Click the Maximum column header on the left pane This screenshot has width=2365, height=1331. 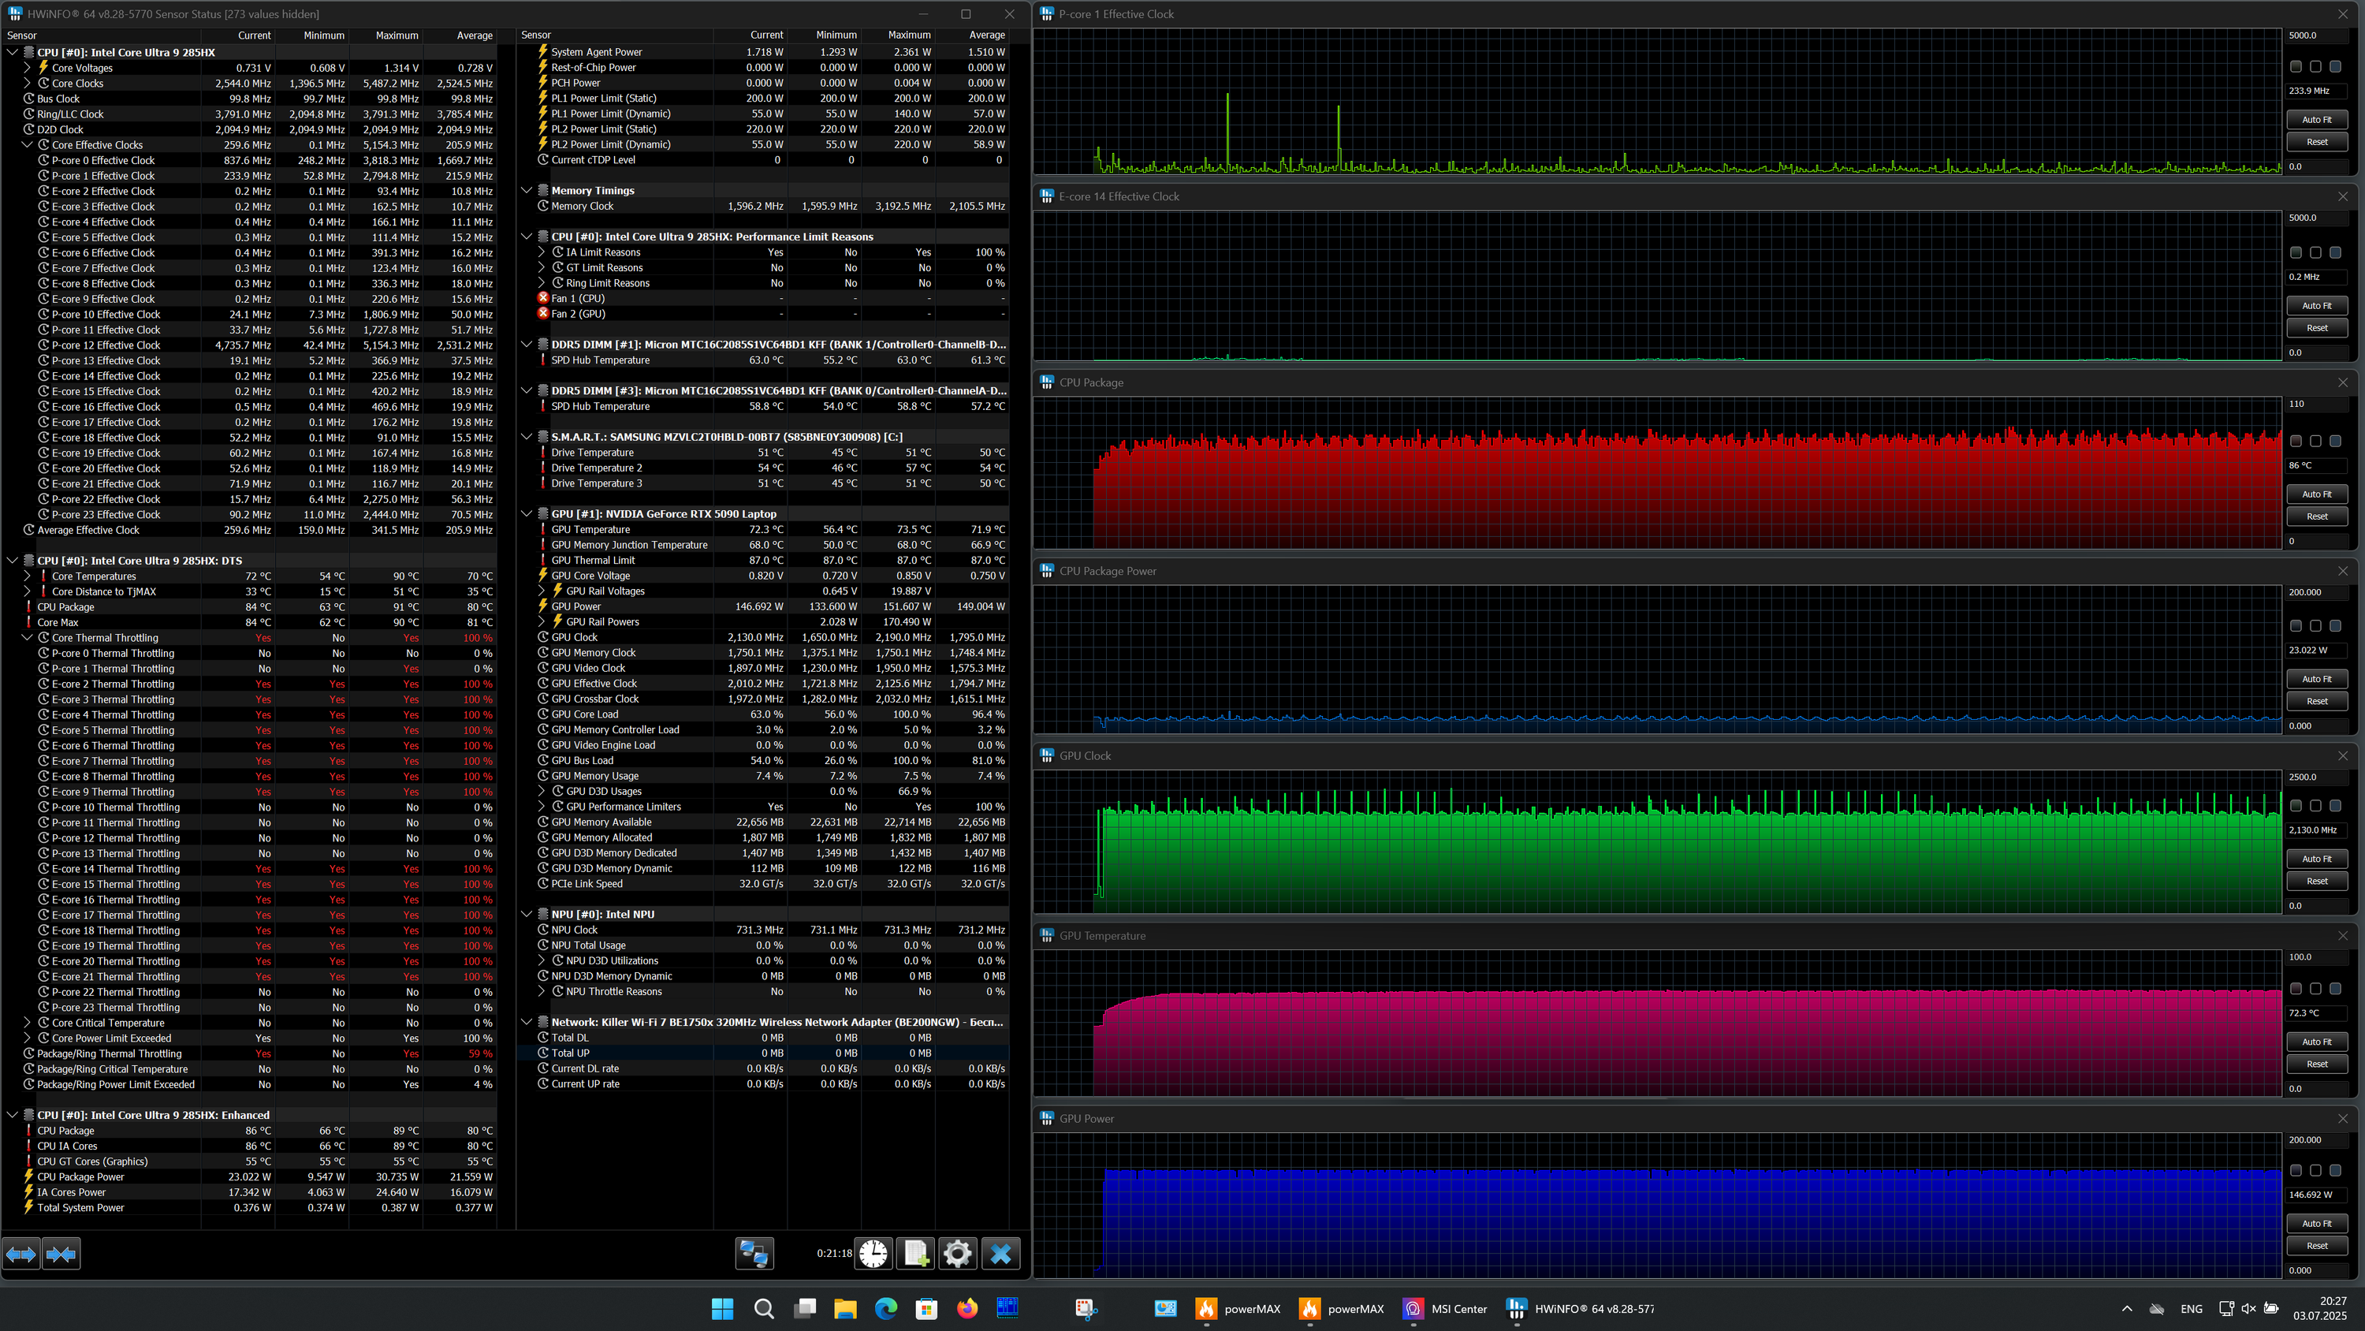click(397, 35)
